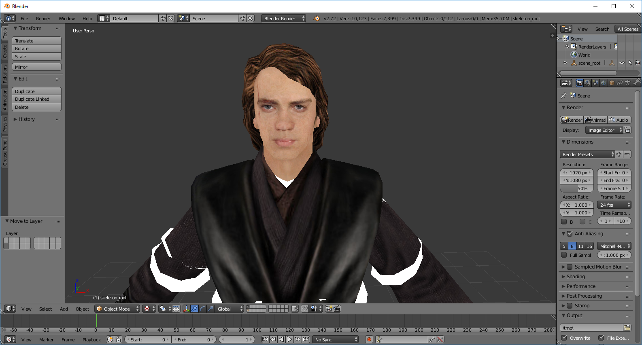Toggle the Stamp checkbox
This screenshot has height=345, width=642.
pyautogui.click(x=570, y=305)
